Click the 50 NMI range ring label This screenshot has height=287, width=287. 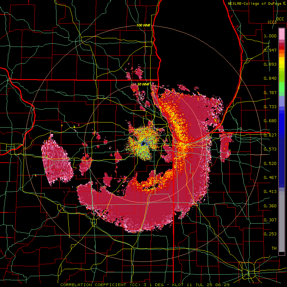(143, 84)
